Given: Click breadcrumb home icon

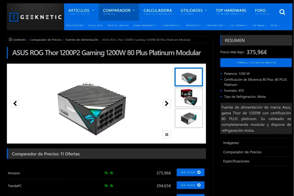Looking at the screenshot, I should click(10, 40).
